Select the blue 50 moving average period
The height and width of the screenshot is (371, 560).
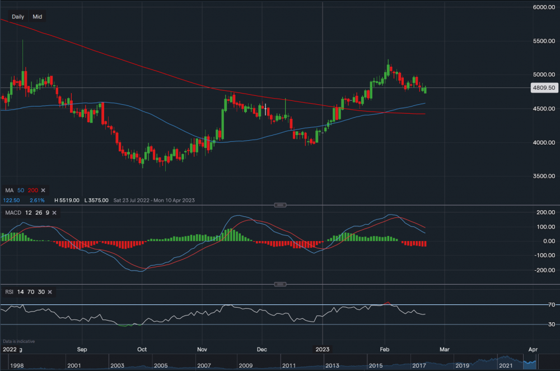pyautogui.click(x=21, y=191)
